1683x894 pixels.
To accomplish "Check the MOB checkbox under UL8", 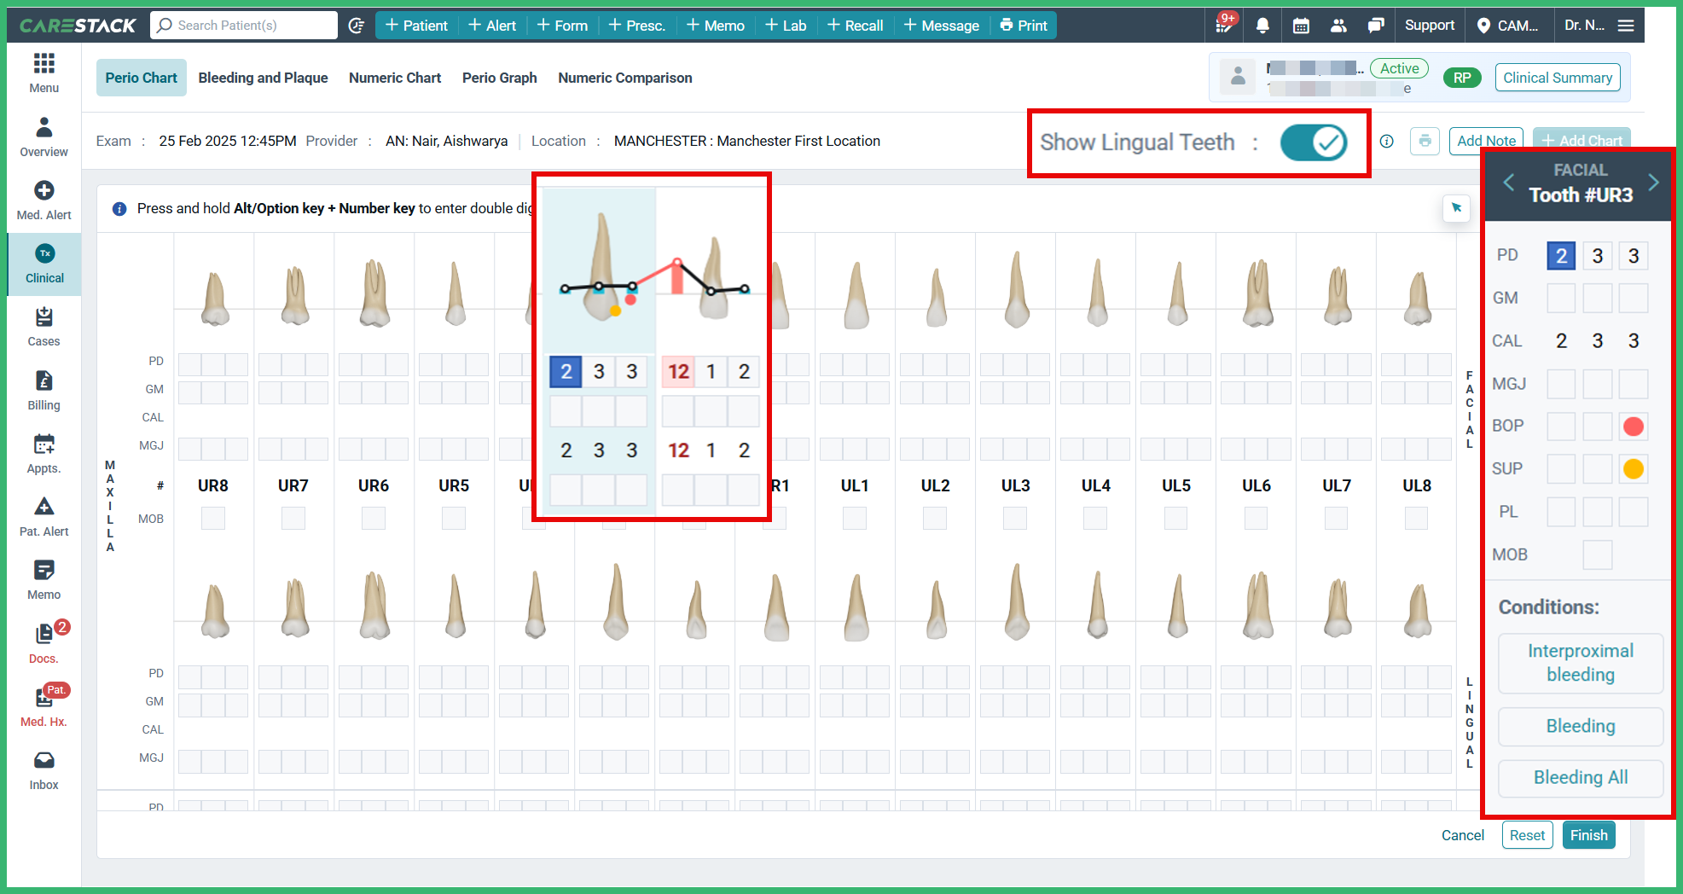I will click(1416, 518).
